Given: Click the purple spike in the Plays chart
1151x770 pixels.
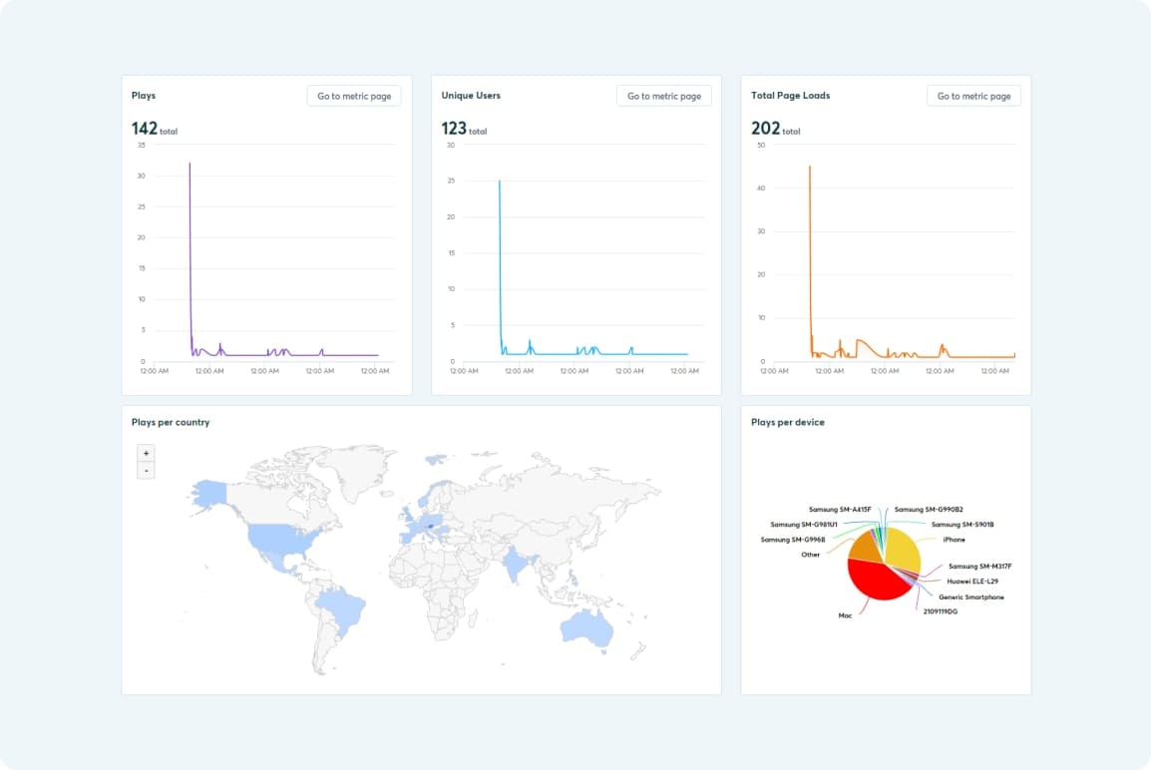Looking at the screenshot, I should [191, 257].
